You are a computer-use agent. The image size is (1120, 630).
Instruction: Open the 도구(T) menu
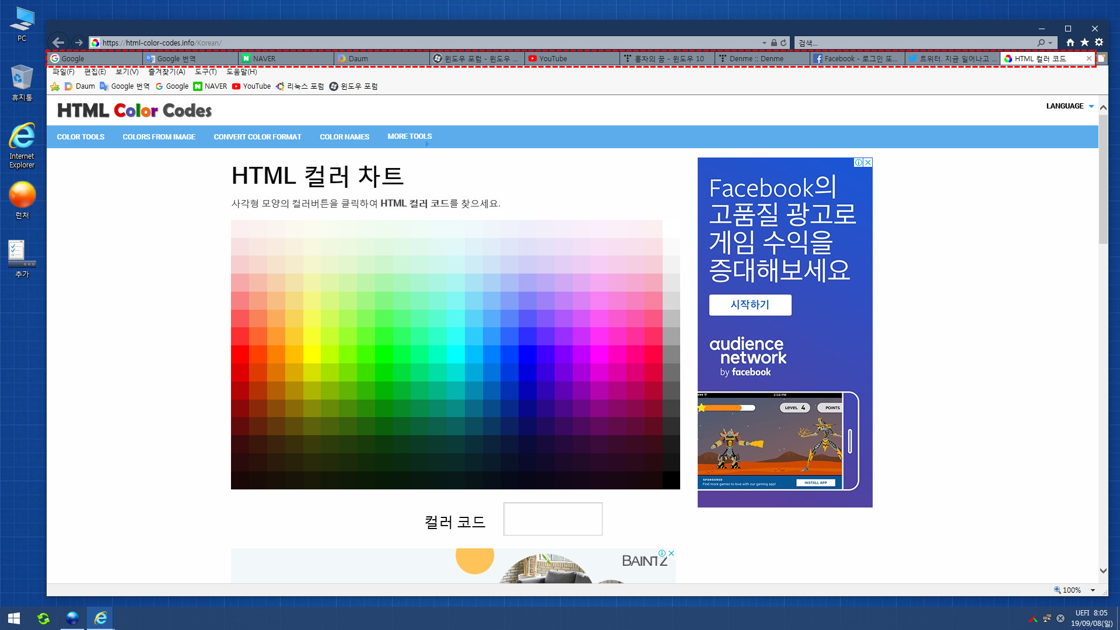206,72
